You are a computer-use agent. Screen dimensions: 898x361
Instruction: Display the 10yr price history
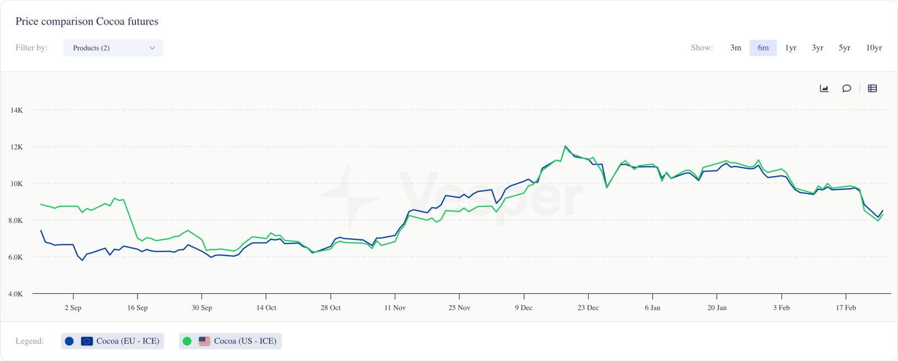874,48
